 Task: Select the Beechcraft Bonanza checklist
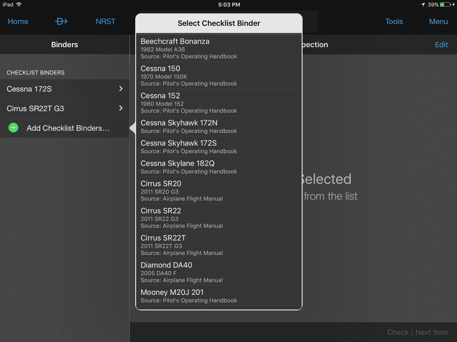[219, 48]
